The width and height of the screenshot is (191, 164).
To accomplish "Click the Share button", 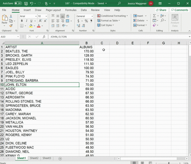I will click(x=161, y=10).
